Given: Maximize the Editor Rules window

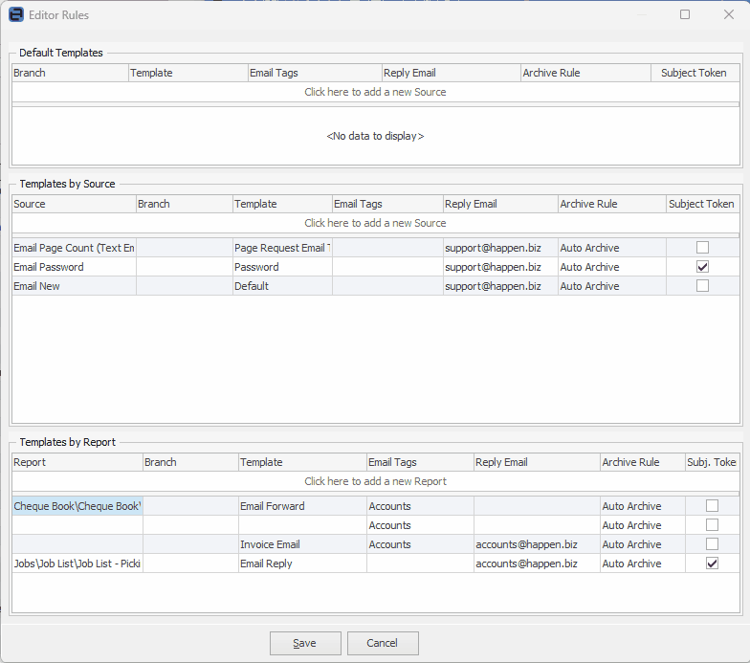Looking at the screenshot, I should pyautogui.click(x=685, y=15).
